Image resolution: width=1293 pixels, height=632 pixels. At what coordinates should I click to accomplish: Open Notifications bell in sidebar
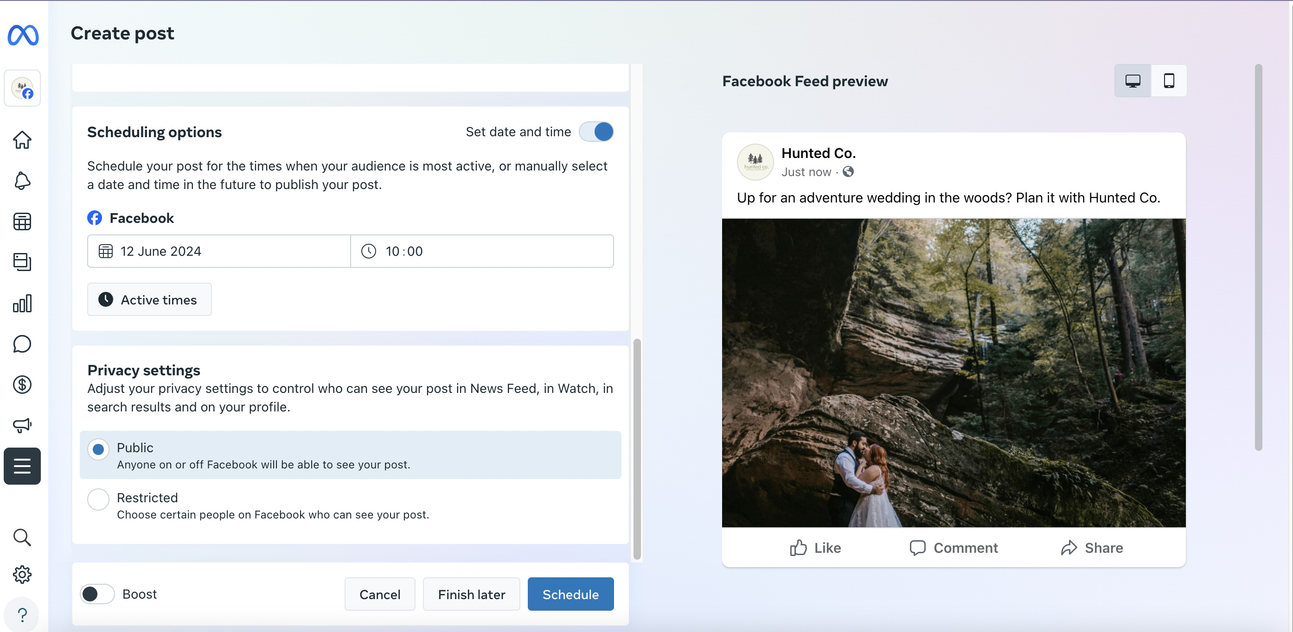[22, 181]
